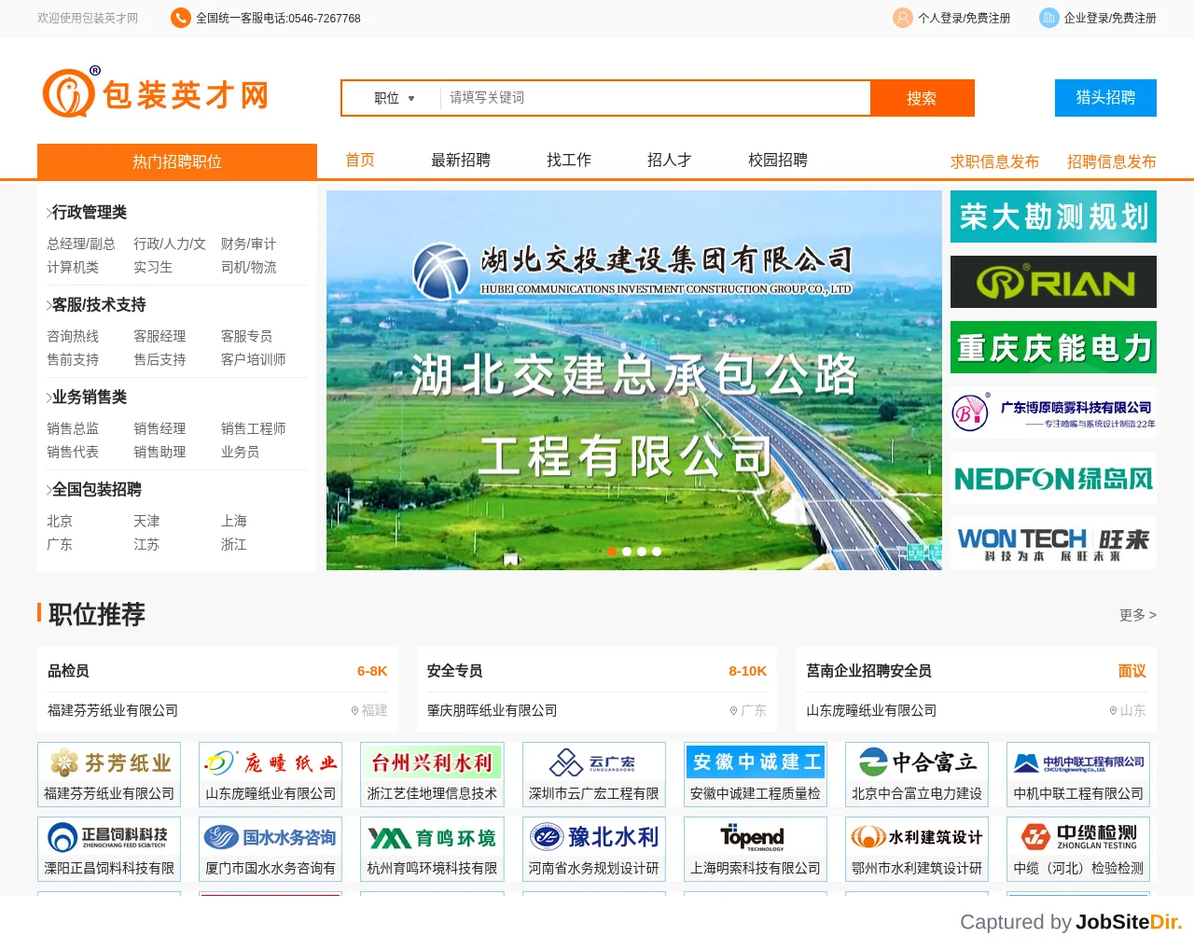Click 更多 link in 职位推荐
This screenshot has height=950, width=1194.
[1138, 615]
